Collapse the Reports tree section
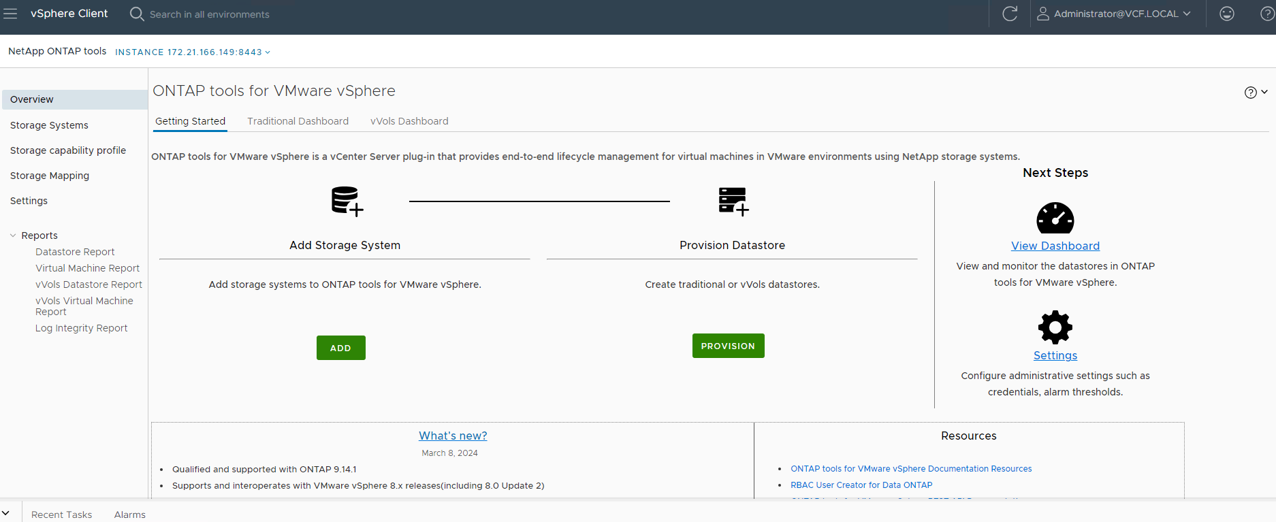1276x522 pixels. pyautogui.click(x=13, y=235)
